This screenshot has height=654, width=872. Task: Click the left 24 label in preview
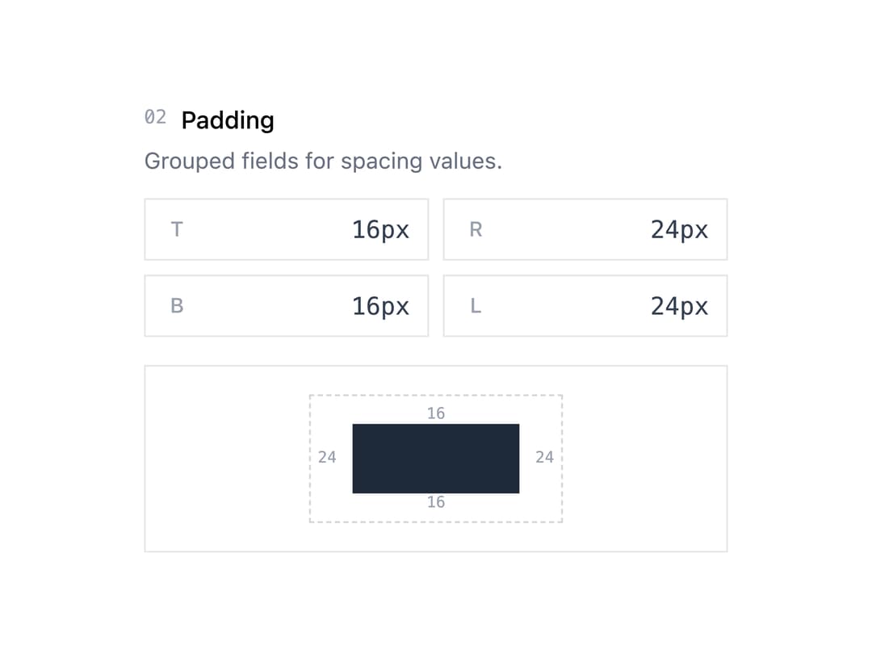327,457
